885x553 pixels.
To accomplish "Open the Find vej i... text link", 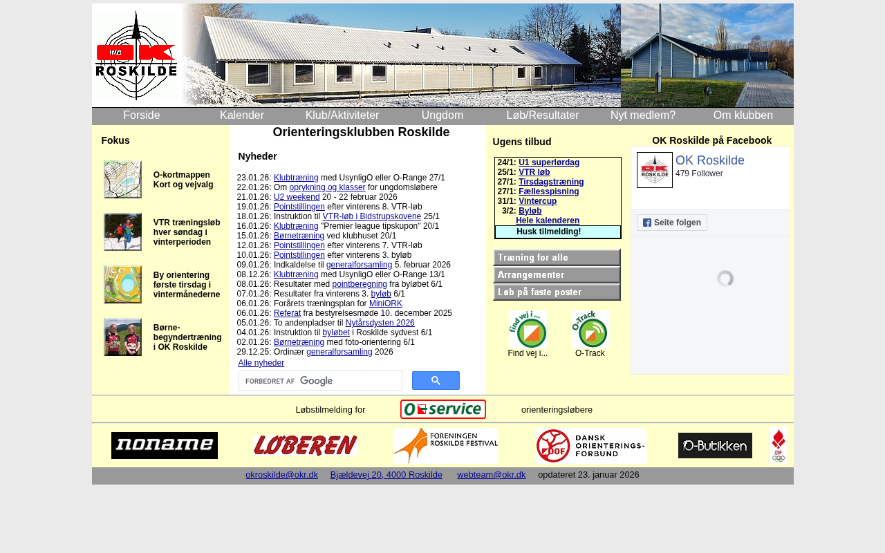I will click(528, 353).
